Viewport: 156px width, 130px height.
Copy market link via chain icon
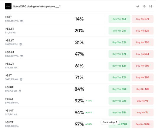[x=144, y=6]
